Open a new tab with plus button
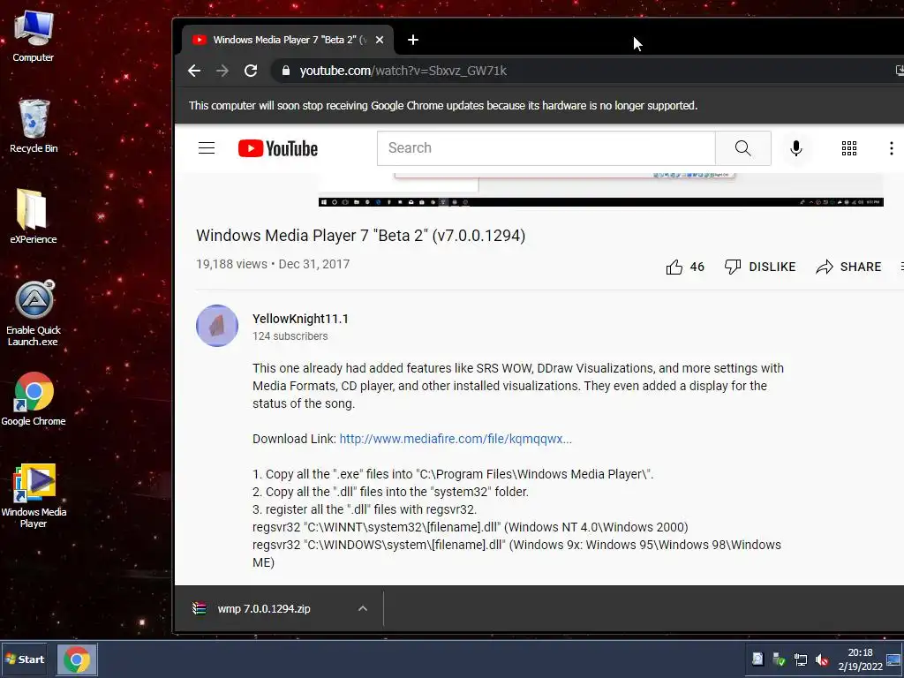This screenshot has height=678, width=904. coord(413,40)
